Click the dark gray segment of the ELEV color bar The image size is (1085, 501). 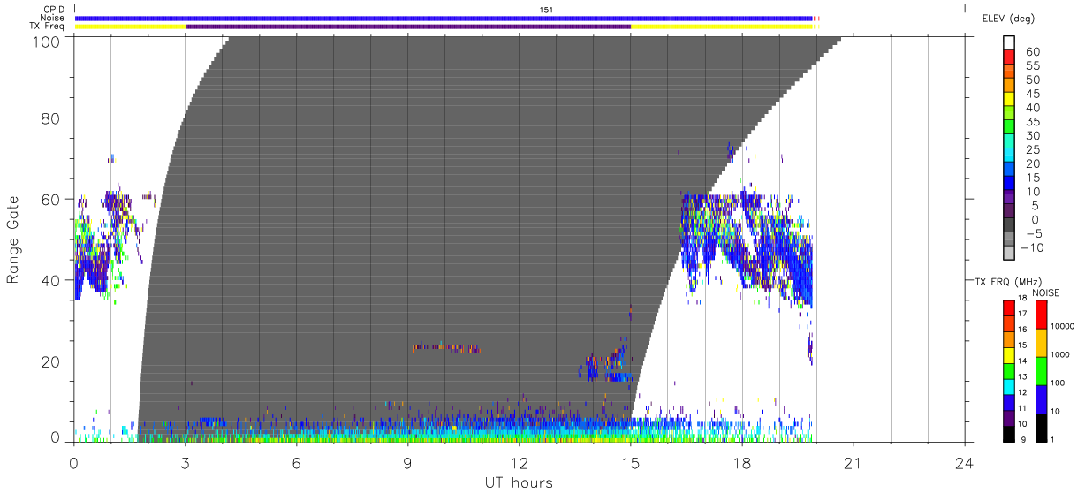[1010, 226]
